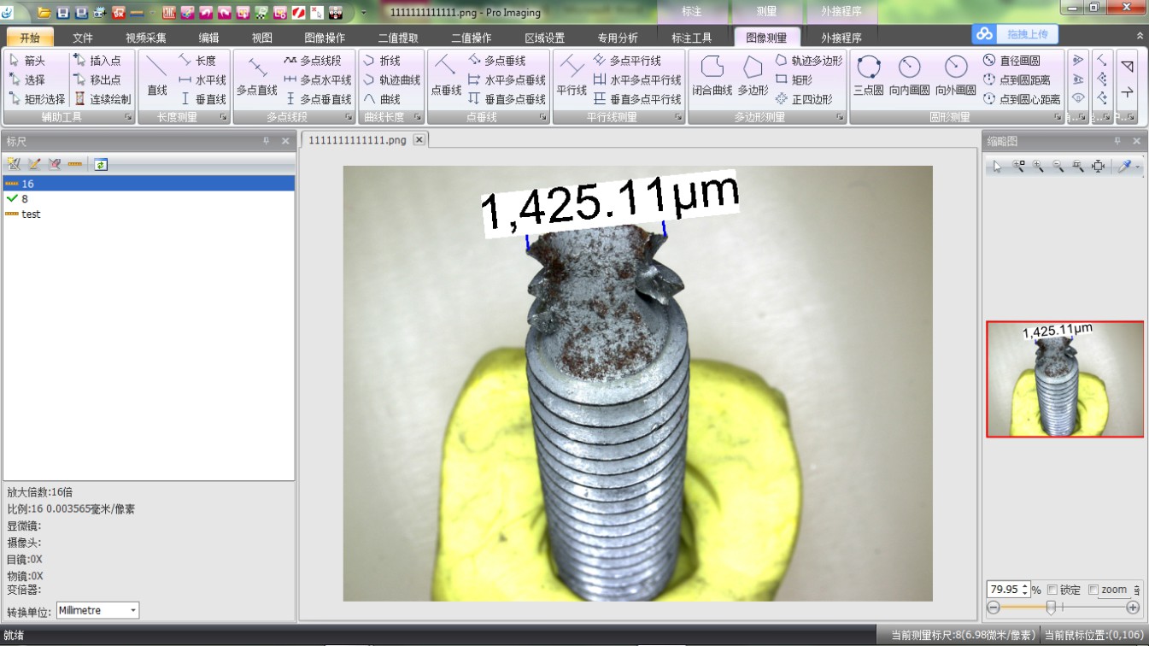Open the 文件 ribbon tab

[x=83, y=38]
